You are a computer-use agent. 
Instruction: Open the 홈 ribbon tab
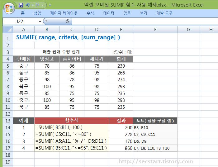pos(23,13)
